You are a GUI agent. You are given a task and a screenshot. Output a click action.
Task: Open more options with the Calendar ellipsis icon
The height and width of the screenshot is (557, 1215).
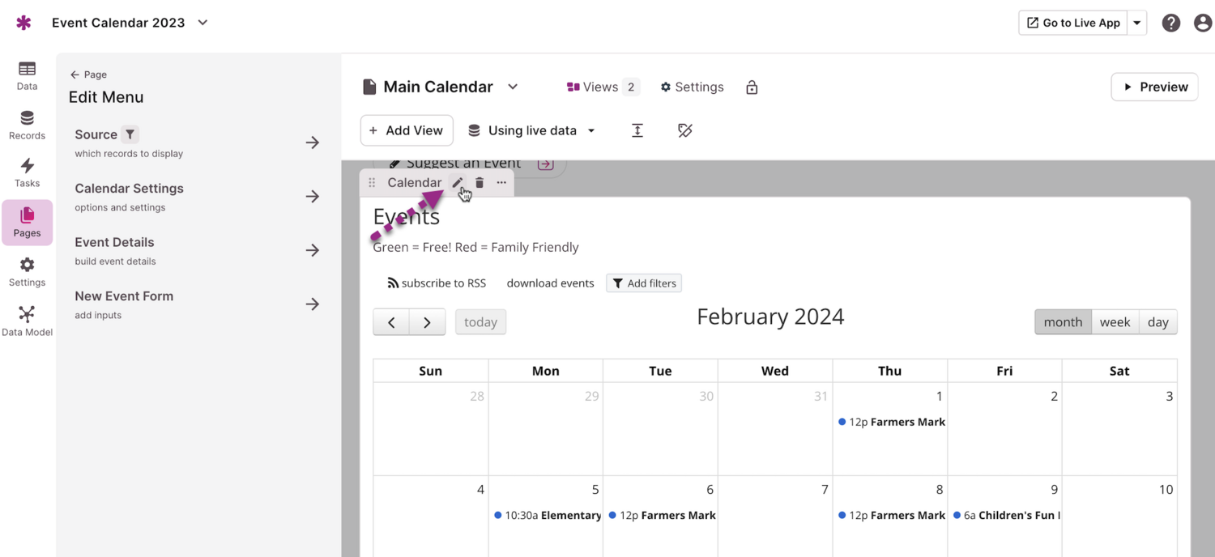pyautogui.click(x=501, y=182)
